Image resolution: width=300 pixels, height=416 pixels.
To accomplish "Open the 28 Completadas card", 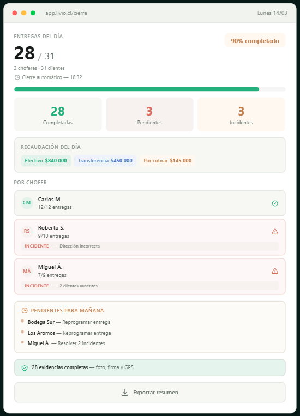I will coord(58,114).
